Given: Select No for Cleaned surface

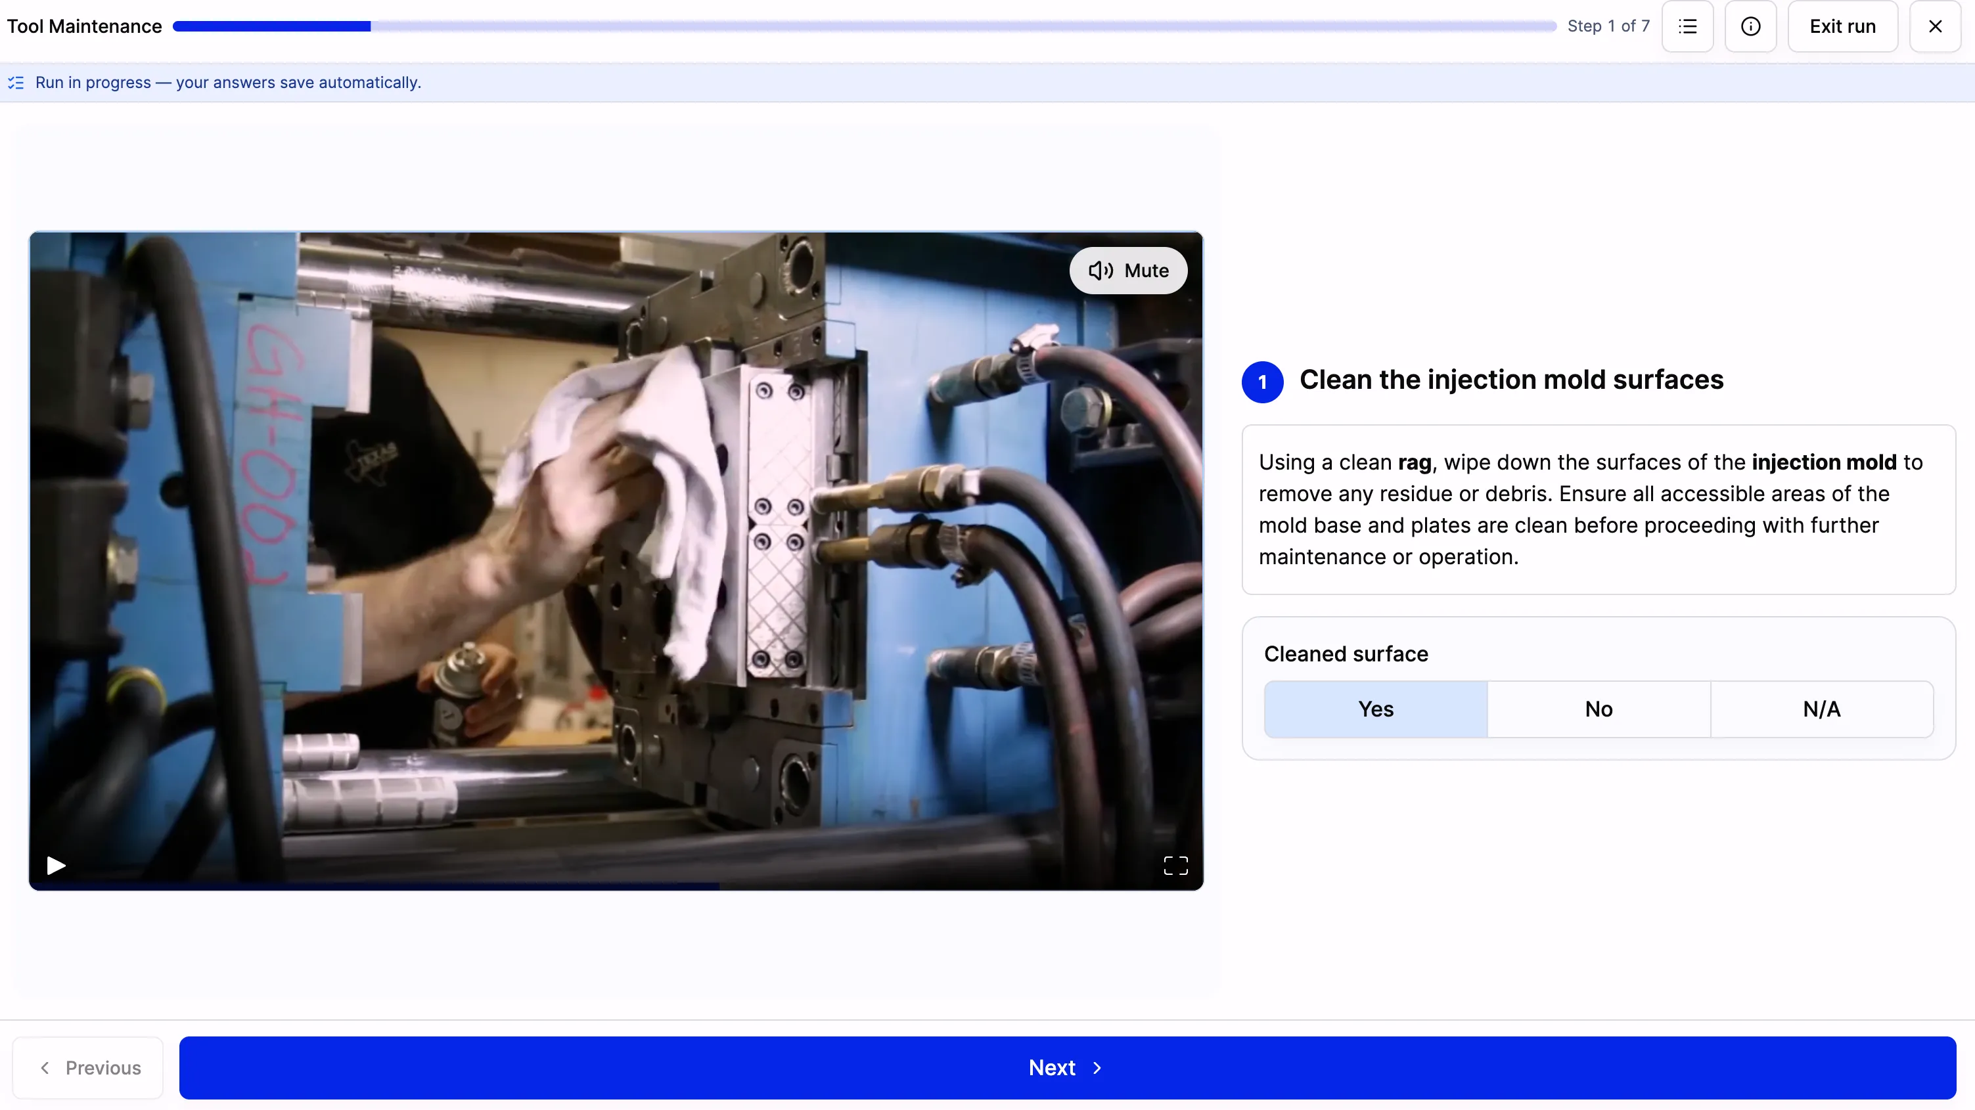Looking at the screenshot, I should click(1599, 709).
